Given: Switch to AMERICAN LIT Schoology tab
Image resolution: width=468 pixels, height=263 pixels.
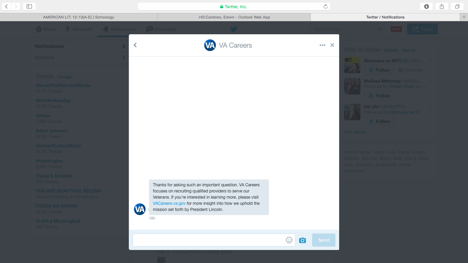Looking at the screenshot, I should click(x=78, y=17).
